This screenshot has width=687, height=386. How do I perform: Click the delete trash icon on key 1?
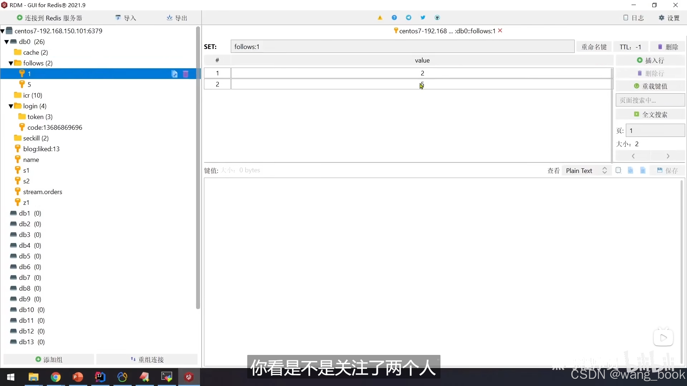tap(186, 74)
